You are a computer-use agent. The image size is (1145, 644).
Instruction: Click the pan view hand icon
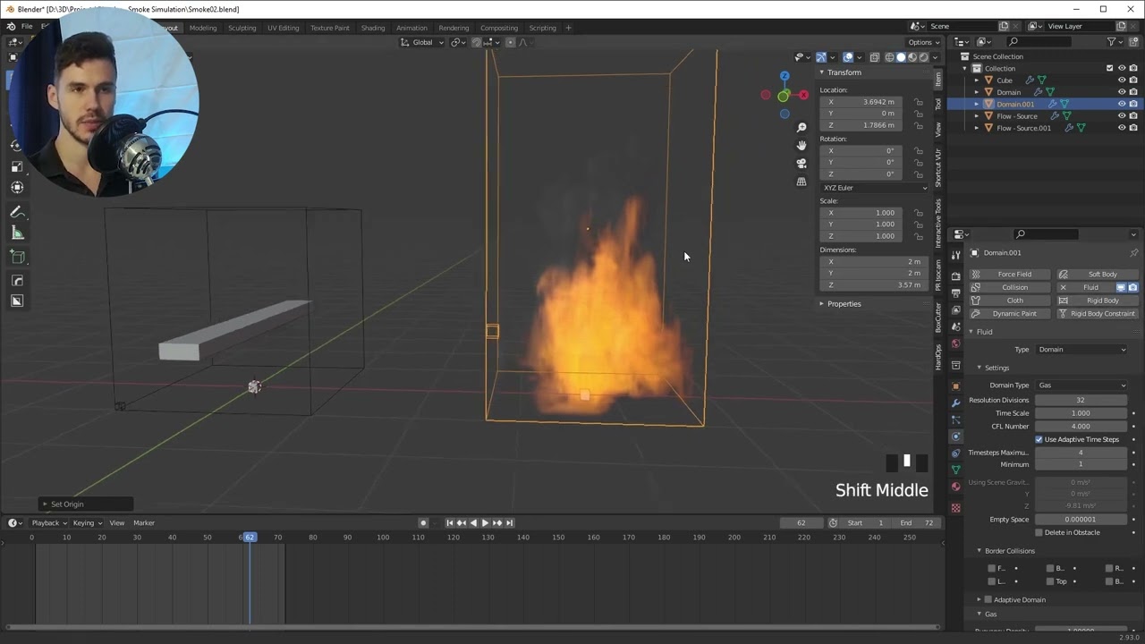click(801, 146)
